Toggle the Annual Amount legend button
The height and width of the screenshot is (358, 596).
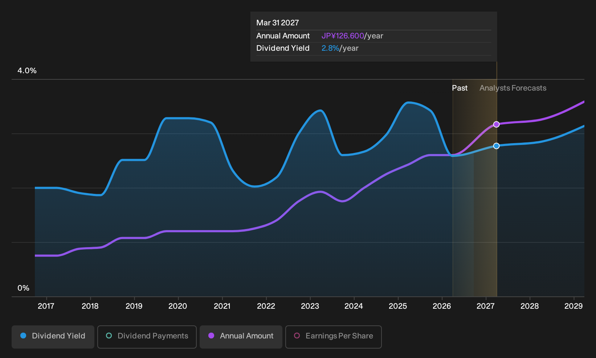[x=241, y=337]
